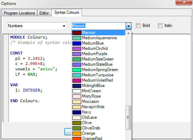Click the 0AX value in preview
This screenshot has height=140, width=193.
point(31,74)
